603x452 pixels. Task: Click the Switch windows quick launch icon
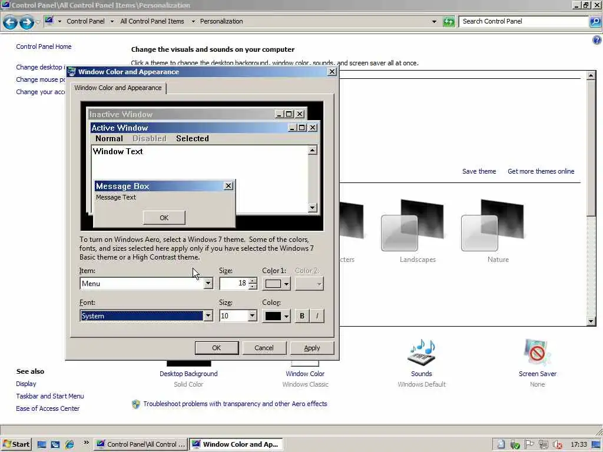(x=55, y=445)
